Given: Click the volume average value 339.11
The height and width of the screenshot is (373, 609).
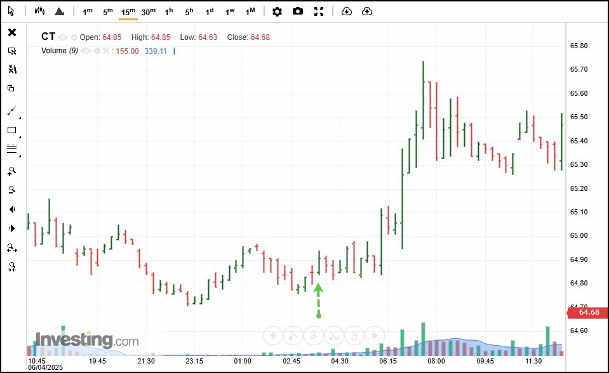Looking at the screenshot, I should [x=156, y=51].
